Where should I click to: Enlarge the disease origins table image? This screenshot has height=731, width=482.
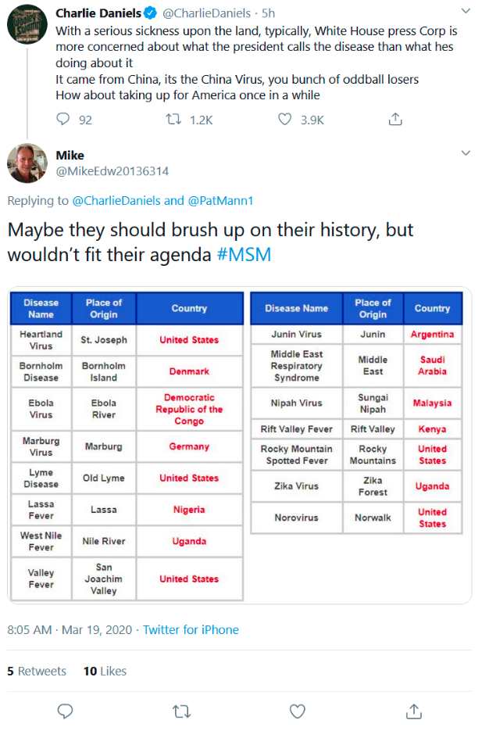239,445
